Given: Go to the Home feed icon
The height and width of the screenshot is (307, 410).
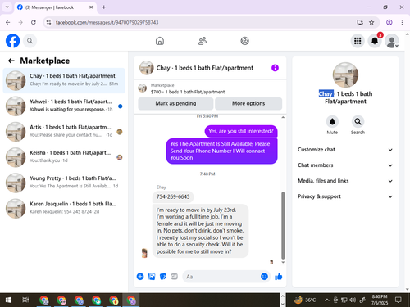Looking at the screenshot, I should (x=160, y=41).
